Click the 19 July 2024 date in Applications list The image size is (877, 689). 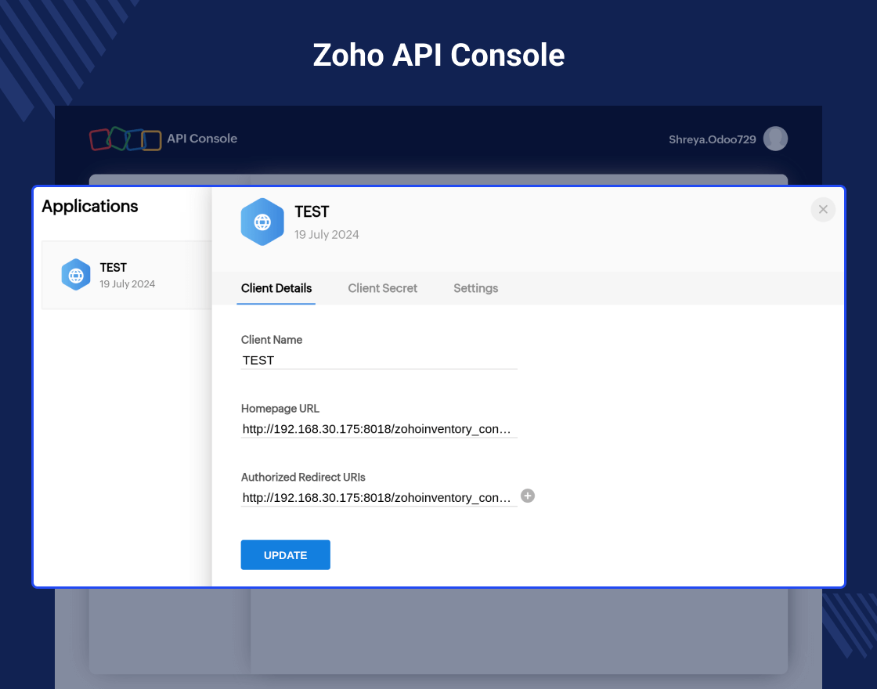[127, 284]
